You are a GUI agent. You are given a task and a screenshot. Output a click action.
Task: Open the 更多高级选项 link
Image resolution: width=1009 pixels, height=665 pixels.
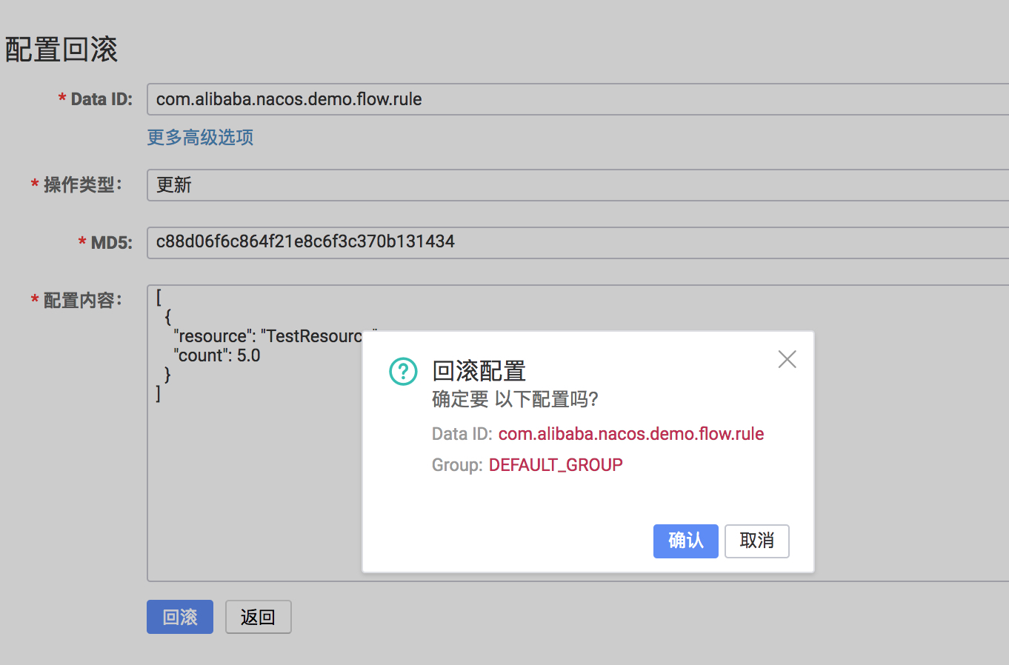pos(200,137)
